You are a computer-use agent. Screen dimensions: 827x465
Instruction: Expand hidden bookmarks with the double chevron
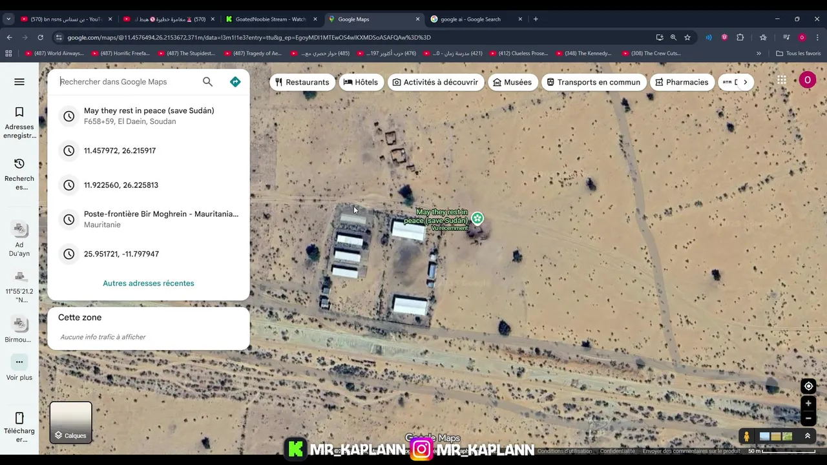(759, 54)
